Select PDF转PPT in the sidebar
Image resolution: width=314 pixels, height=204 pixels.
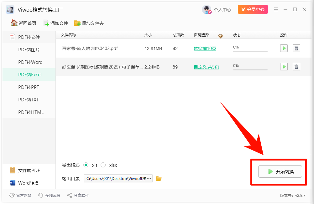coord(29,87)
